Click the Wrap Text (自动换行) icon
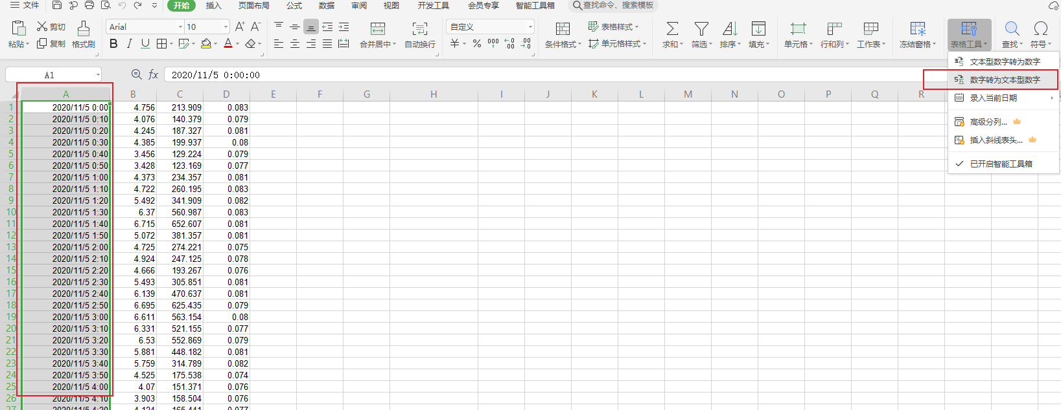Image resolution: width=1061 pixels, height=410 pixels. point(420,28)
